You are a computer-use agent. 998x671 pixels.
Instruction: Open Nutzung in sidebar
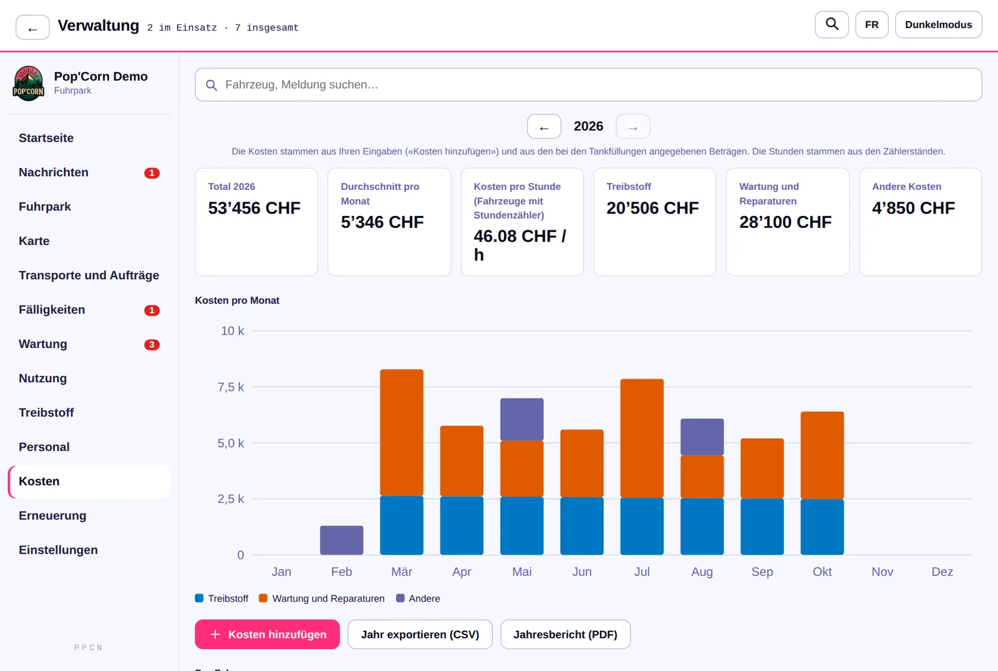click(x=89, y=378)
